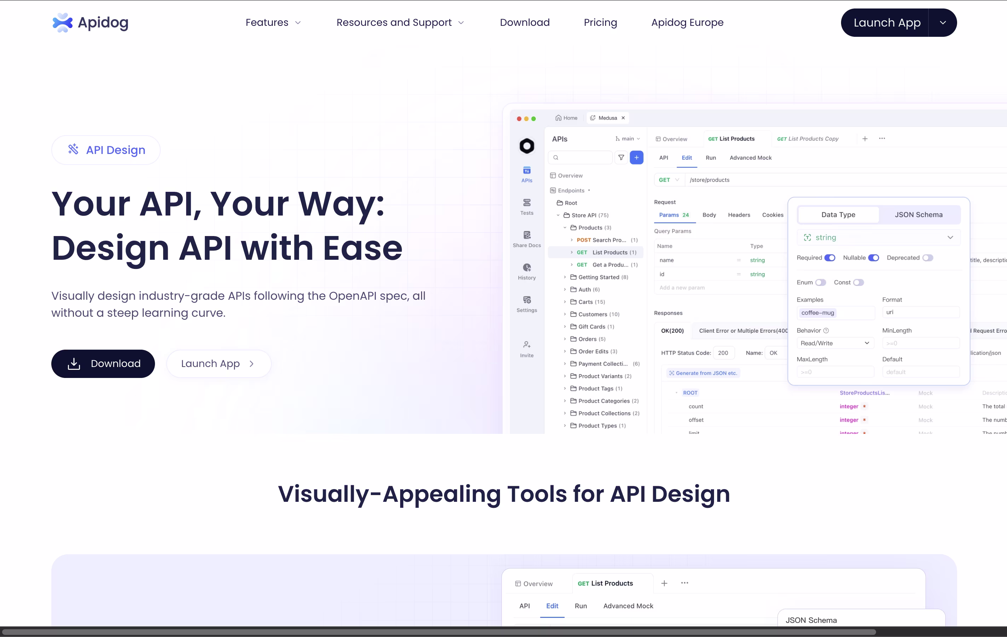1007x637 pixels.
Task: Open the Launch App arrow dropdown
Action: (943, 23)
